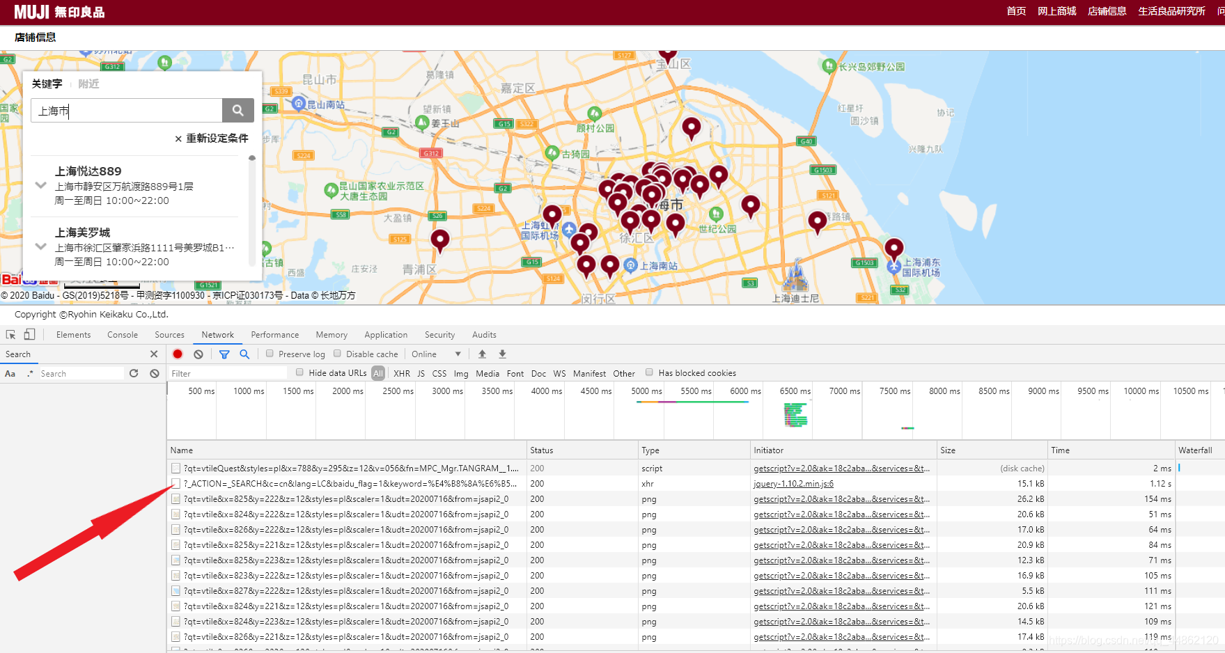Click 顾村公园 park icon on map
Image resolution: width=1225 pixels, height=653 pixels.
[x=595, y=113]
